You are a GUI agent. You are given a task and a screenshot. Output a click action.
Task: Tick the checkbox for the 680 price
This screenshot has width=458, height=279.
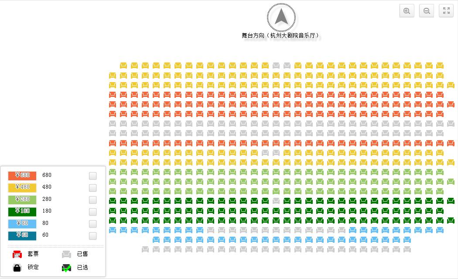tap(93, 176)
